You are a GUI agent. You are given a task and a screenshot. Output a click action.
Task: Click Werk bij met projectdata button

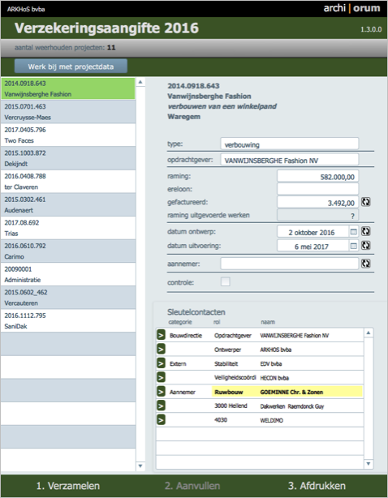[71, 67]
